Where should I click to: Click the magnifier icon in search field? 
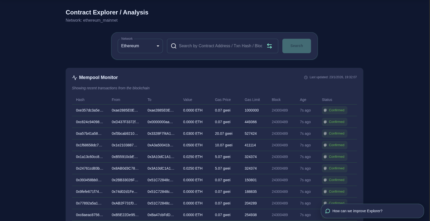pos(174,46)
